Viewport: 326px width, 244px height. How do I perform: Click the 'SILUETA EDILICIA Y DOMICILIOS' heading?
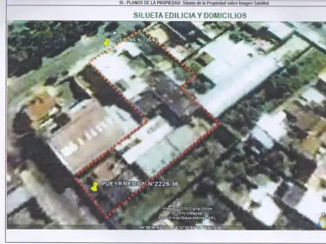coord(190,16)
